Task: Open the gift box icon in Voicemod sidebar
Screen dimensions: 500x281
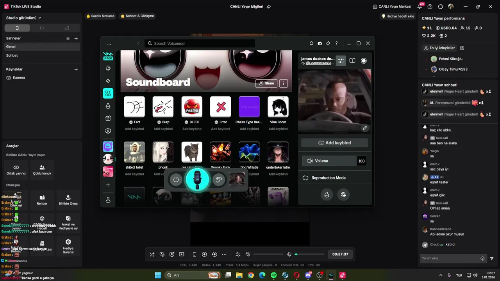Action: point(108,118)
